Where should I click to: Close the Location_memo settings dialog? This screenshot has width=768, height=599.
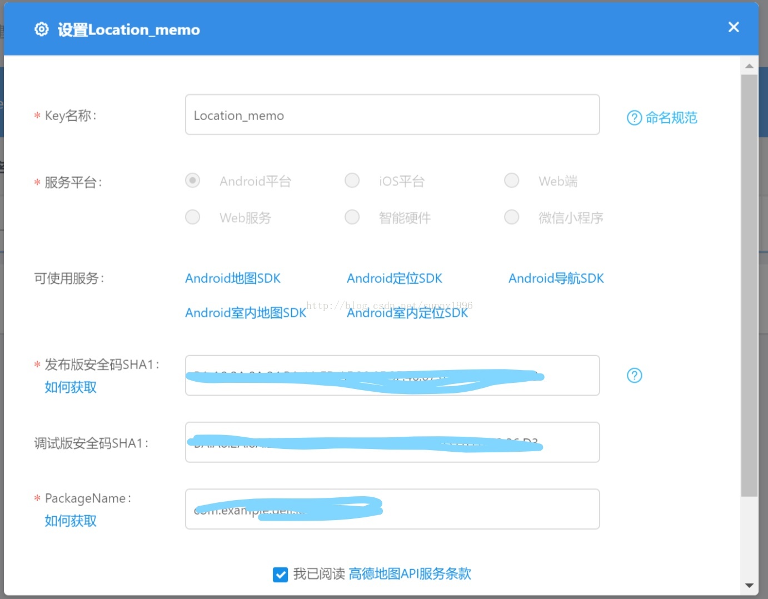pos(734,27)
